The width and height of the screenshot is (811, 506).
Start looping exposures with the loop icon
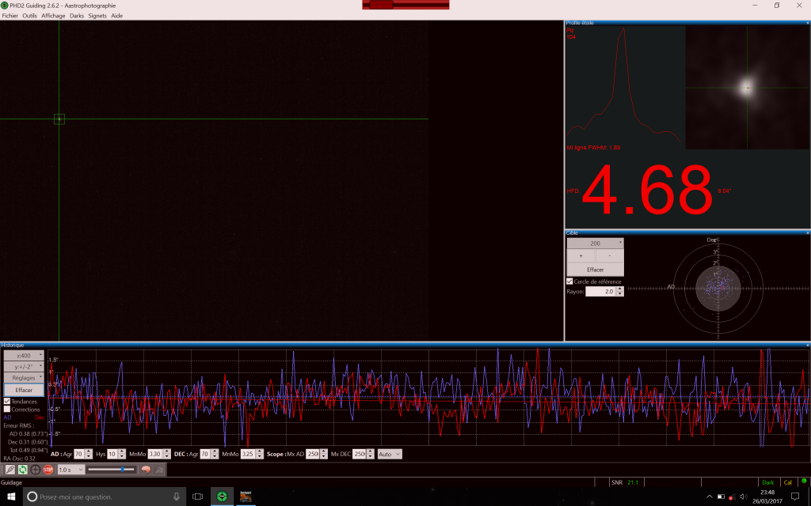point(23,469)
